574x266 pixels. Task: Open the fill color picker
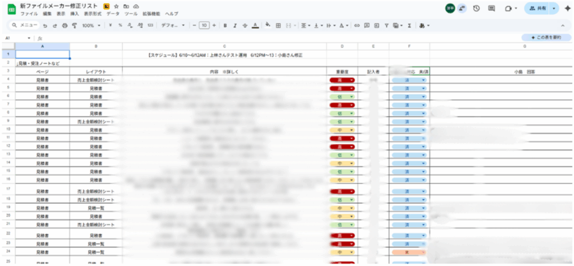click(x=268, y=25)
